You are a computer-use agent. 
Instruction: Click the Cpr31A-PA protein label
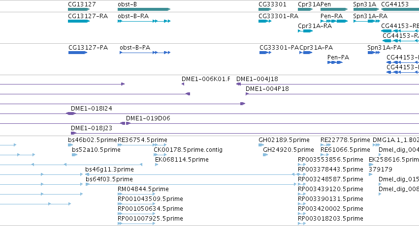point(316,48)
